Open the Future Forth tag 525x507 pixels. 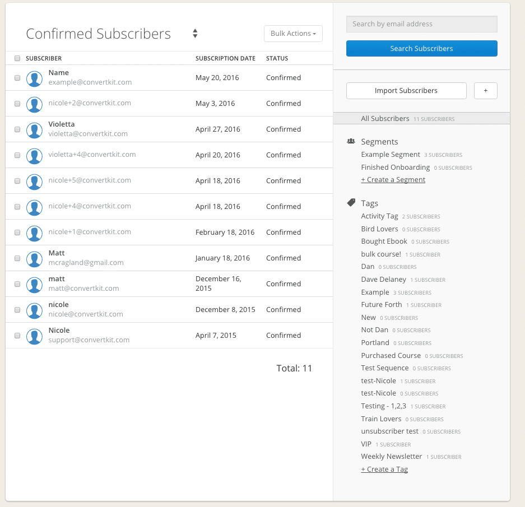382,305
